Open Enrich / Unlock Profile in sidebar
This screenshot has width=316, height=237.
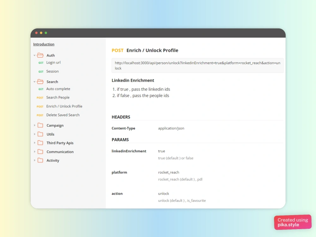point(64,106)
